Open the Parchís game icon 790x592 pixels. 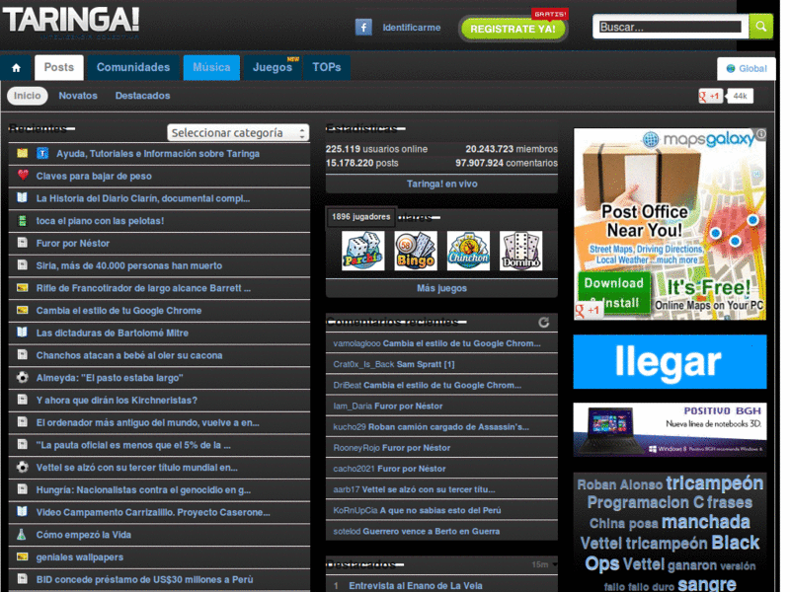362,251
